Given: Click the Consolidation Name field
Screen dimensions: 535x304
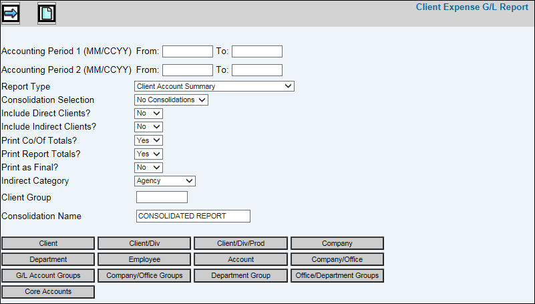Looking at the screenshot, I should coord(192,216).
